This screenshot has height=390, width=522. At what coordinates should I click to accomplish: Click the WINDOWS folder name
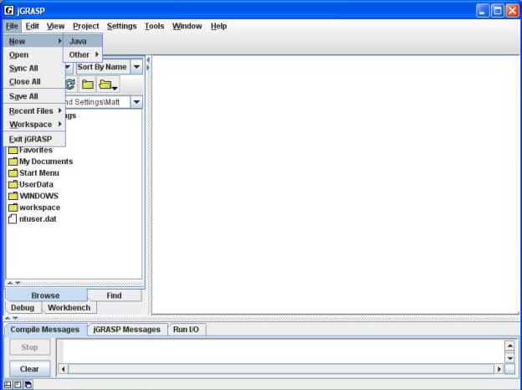pyautogui.click(x=38, y=196)
